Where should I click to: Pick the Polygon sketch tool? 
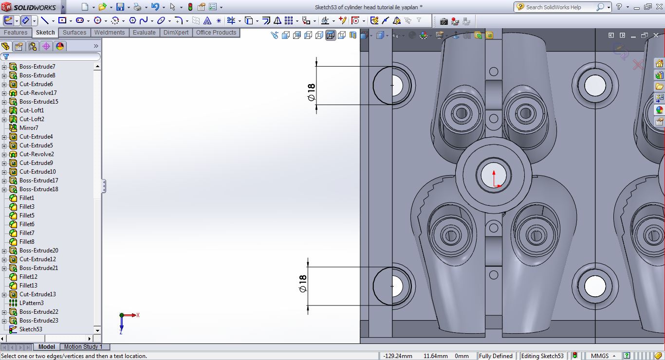pos(132,21)
